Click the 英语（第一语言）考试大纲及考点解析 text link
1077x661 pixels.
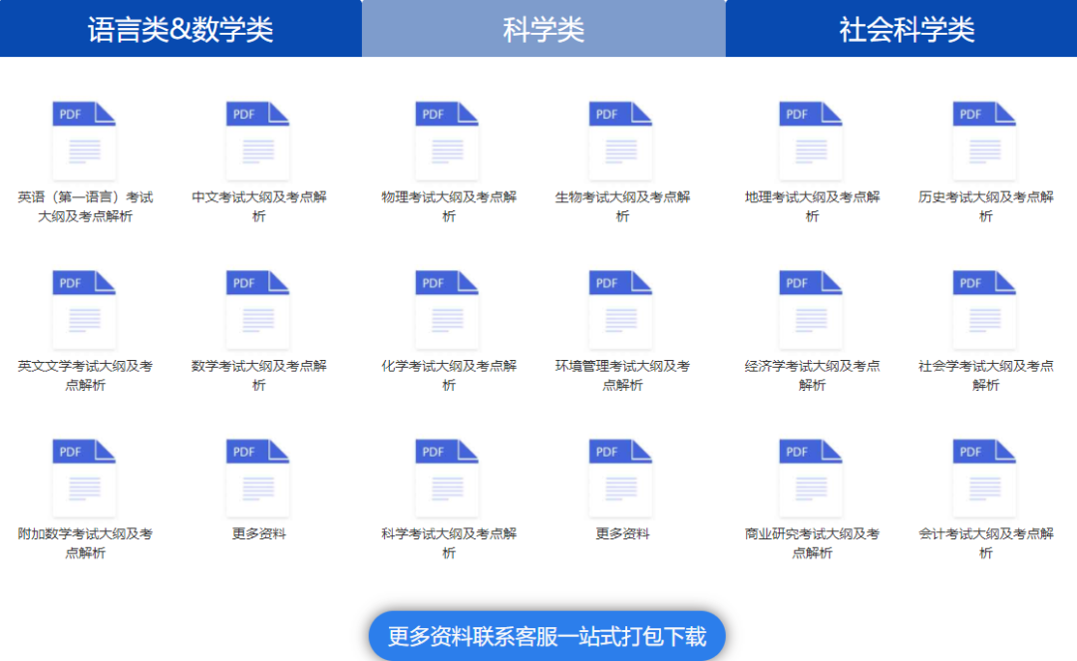[85, 206]
